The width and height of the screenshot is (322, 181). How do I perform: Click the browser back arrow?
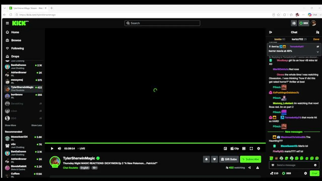click(5, 15)
